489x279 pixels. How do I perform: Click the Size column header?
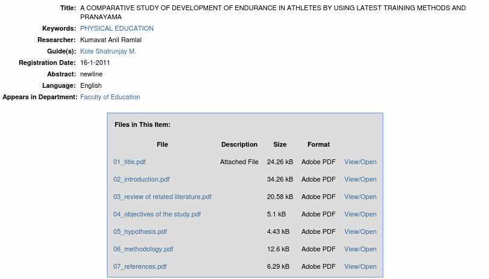(x=280, y=144)
